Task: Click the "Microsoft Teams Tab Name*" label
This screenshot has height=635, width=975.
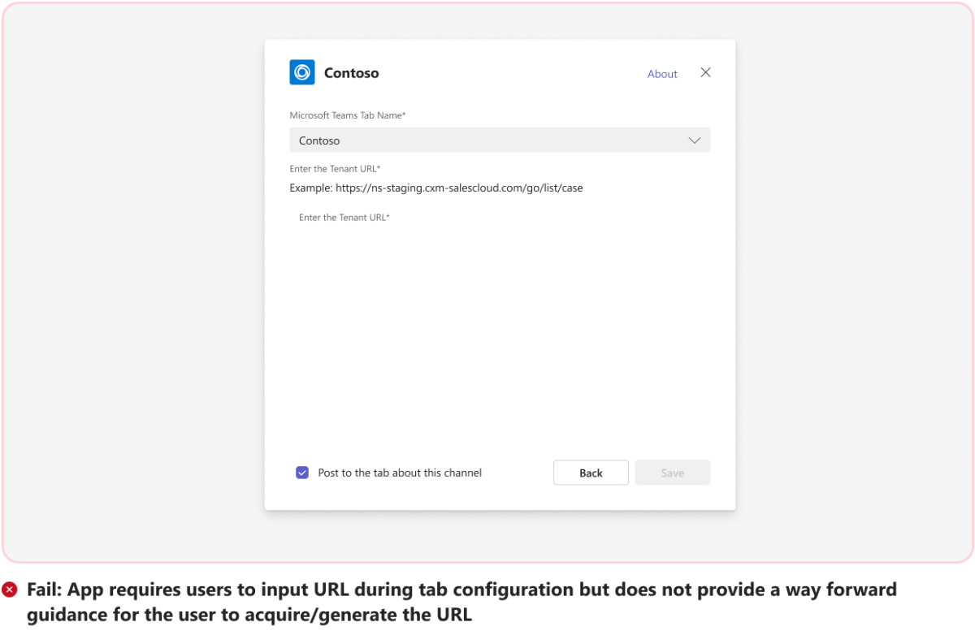Action: [348, 115]
